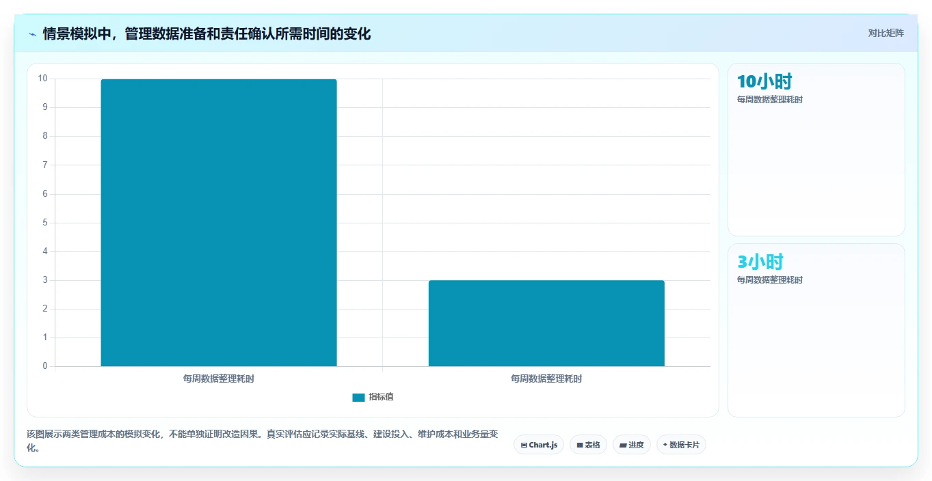Click the x-axis label under the short bar
Image resolution: width=932 pixels, height=481 pixels.
click(546, 379)
